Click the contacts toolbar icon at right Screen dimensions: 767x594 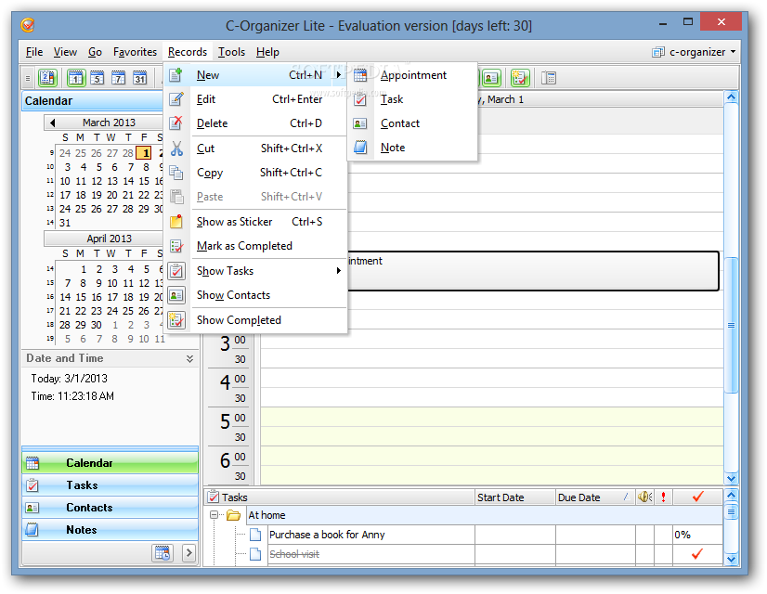491,77
